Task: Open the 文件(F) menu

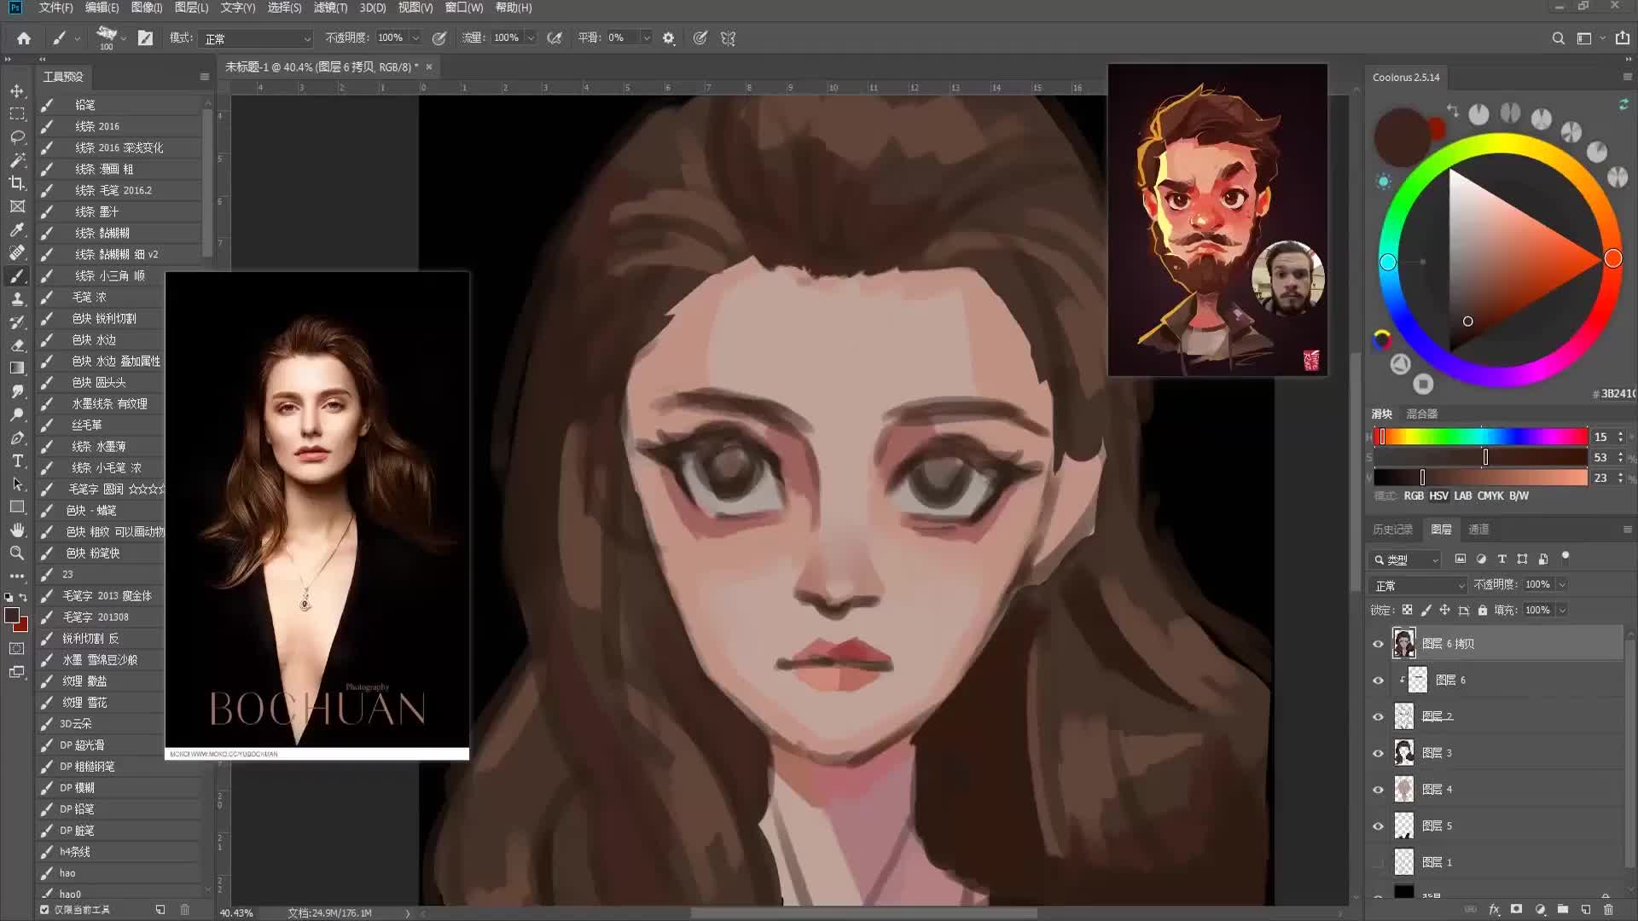Action: pos(55,8)
